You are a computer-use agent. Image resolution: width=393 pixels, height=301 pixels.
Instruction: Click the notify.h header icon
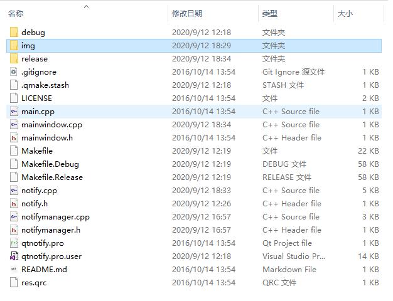pos(14,204)
